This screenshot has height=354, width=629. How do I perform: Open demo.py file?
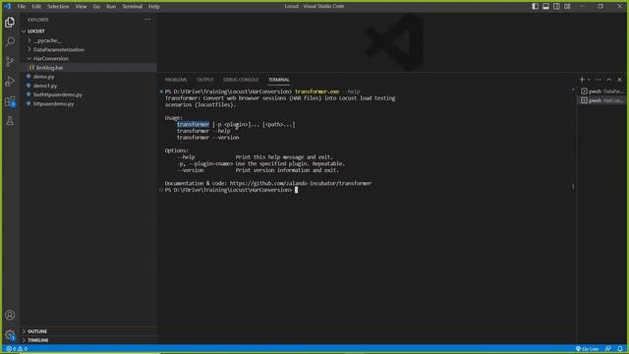89,77
